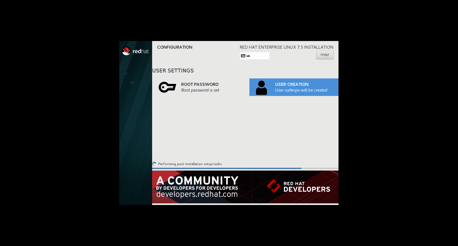Image resolution: width=458 pixels, height=246 pixels.
Task: Click the 'Root password is set' text
Action: click(200, 90)
